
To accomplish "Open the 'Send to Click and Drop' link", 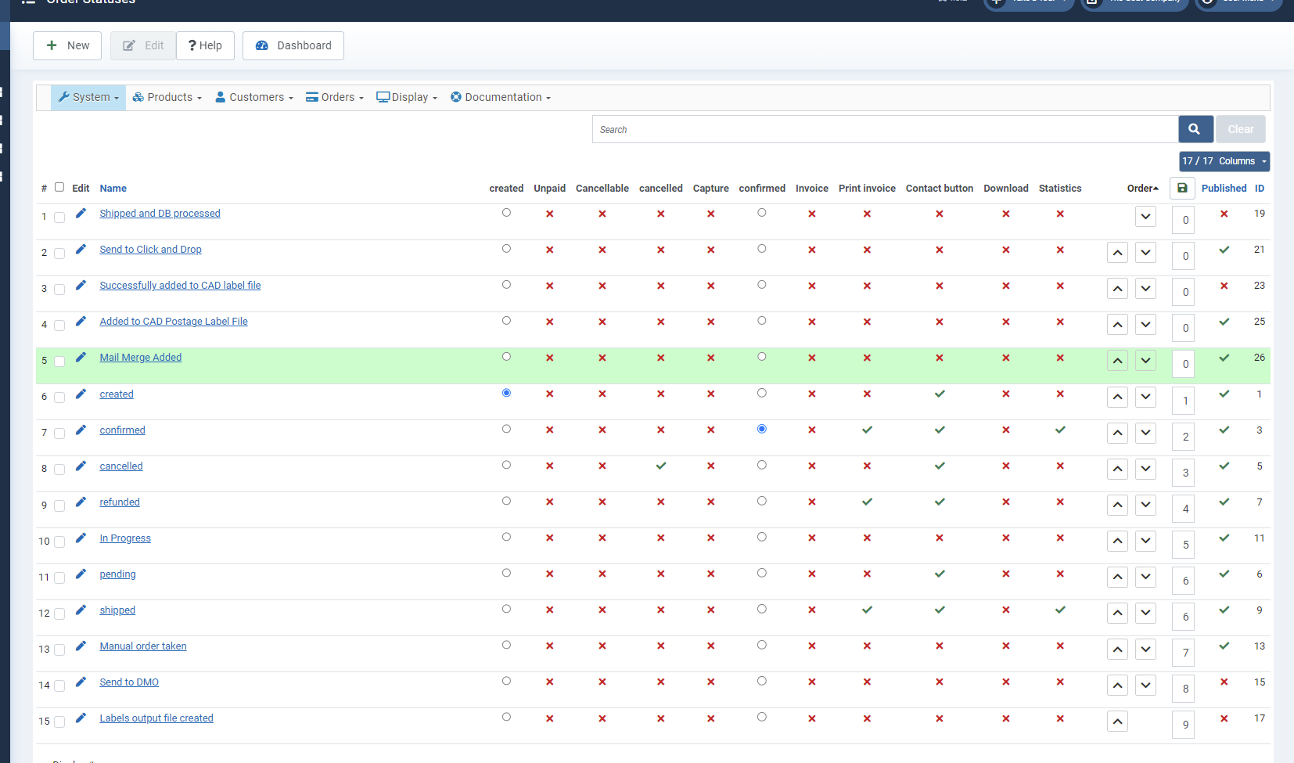I will click(150, 250).
